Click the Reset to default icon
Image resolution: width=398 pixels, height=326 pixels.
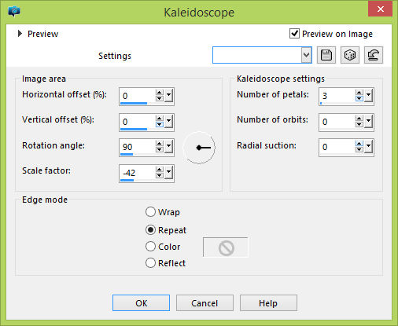tap(374, 55)
